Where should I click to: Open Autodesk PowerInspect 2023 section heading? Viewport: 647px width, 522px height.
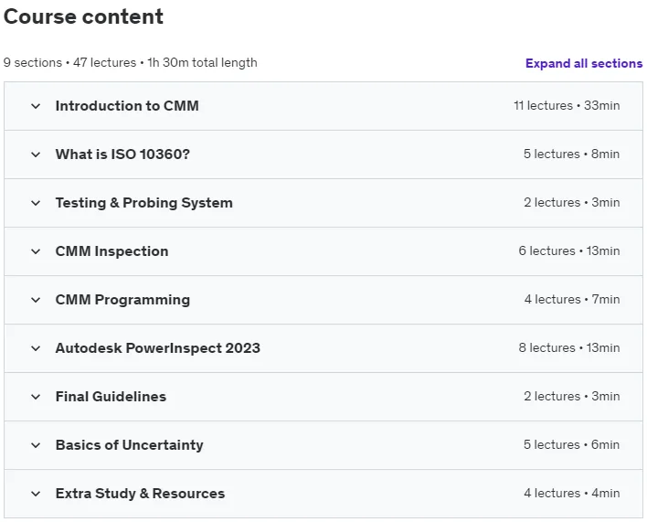[158, 348]
